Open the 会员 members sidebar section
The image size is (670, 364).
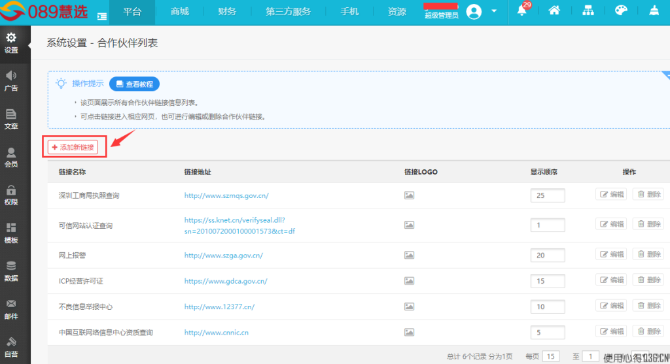12,157
